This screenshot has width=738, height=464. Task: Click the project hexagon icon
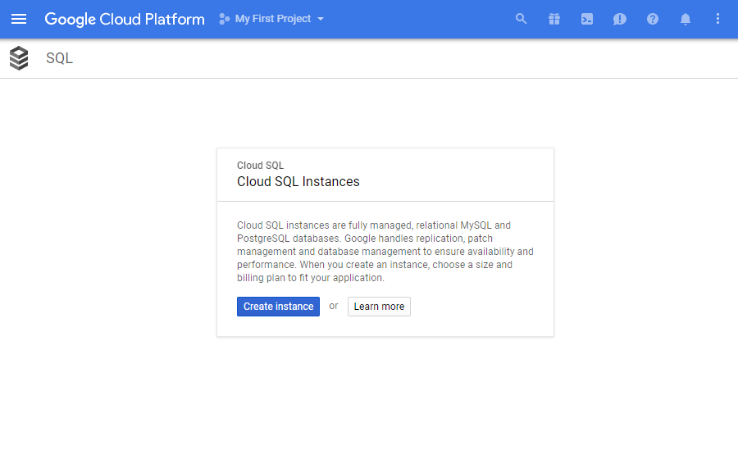(x=224, y=19)
